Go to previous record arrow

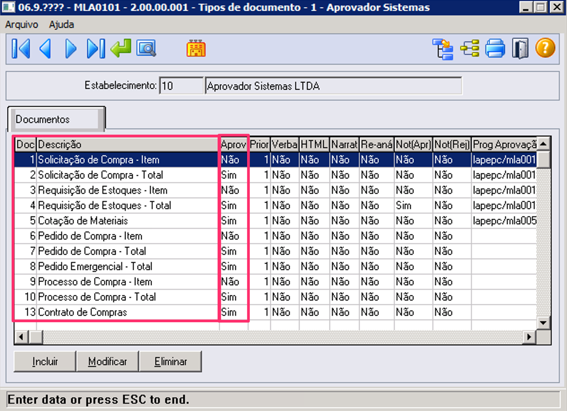tap(45, 48)
